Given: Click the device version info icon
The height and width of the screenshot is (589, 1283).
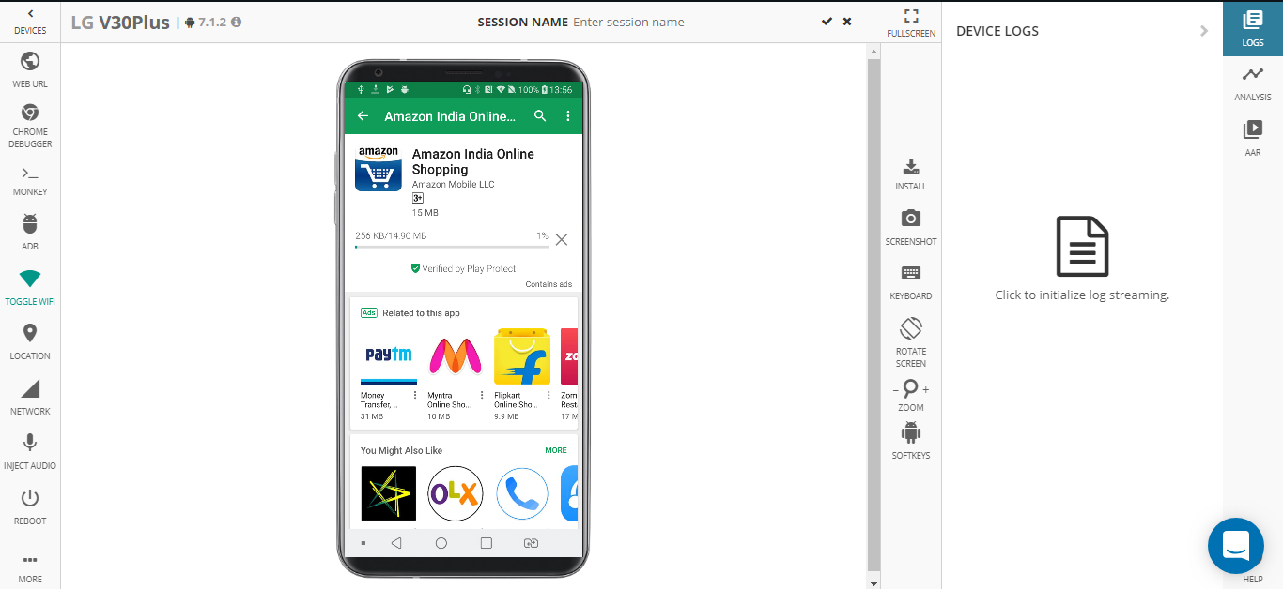Looking at the screenshot, I should (236, 22).
